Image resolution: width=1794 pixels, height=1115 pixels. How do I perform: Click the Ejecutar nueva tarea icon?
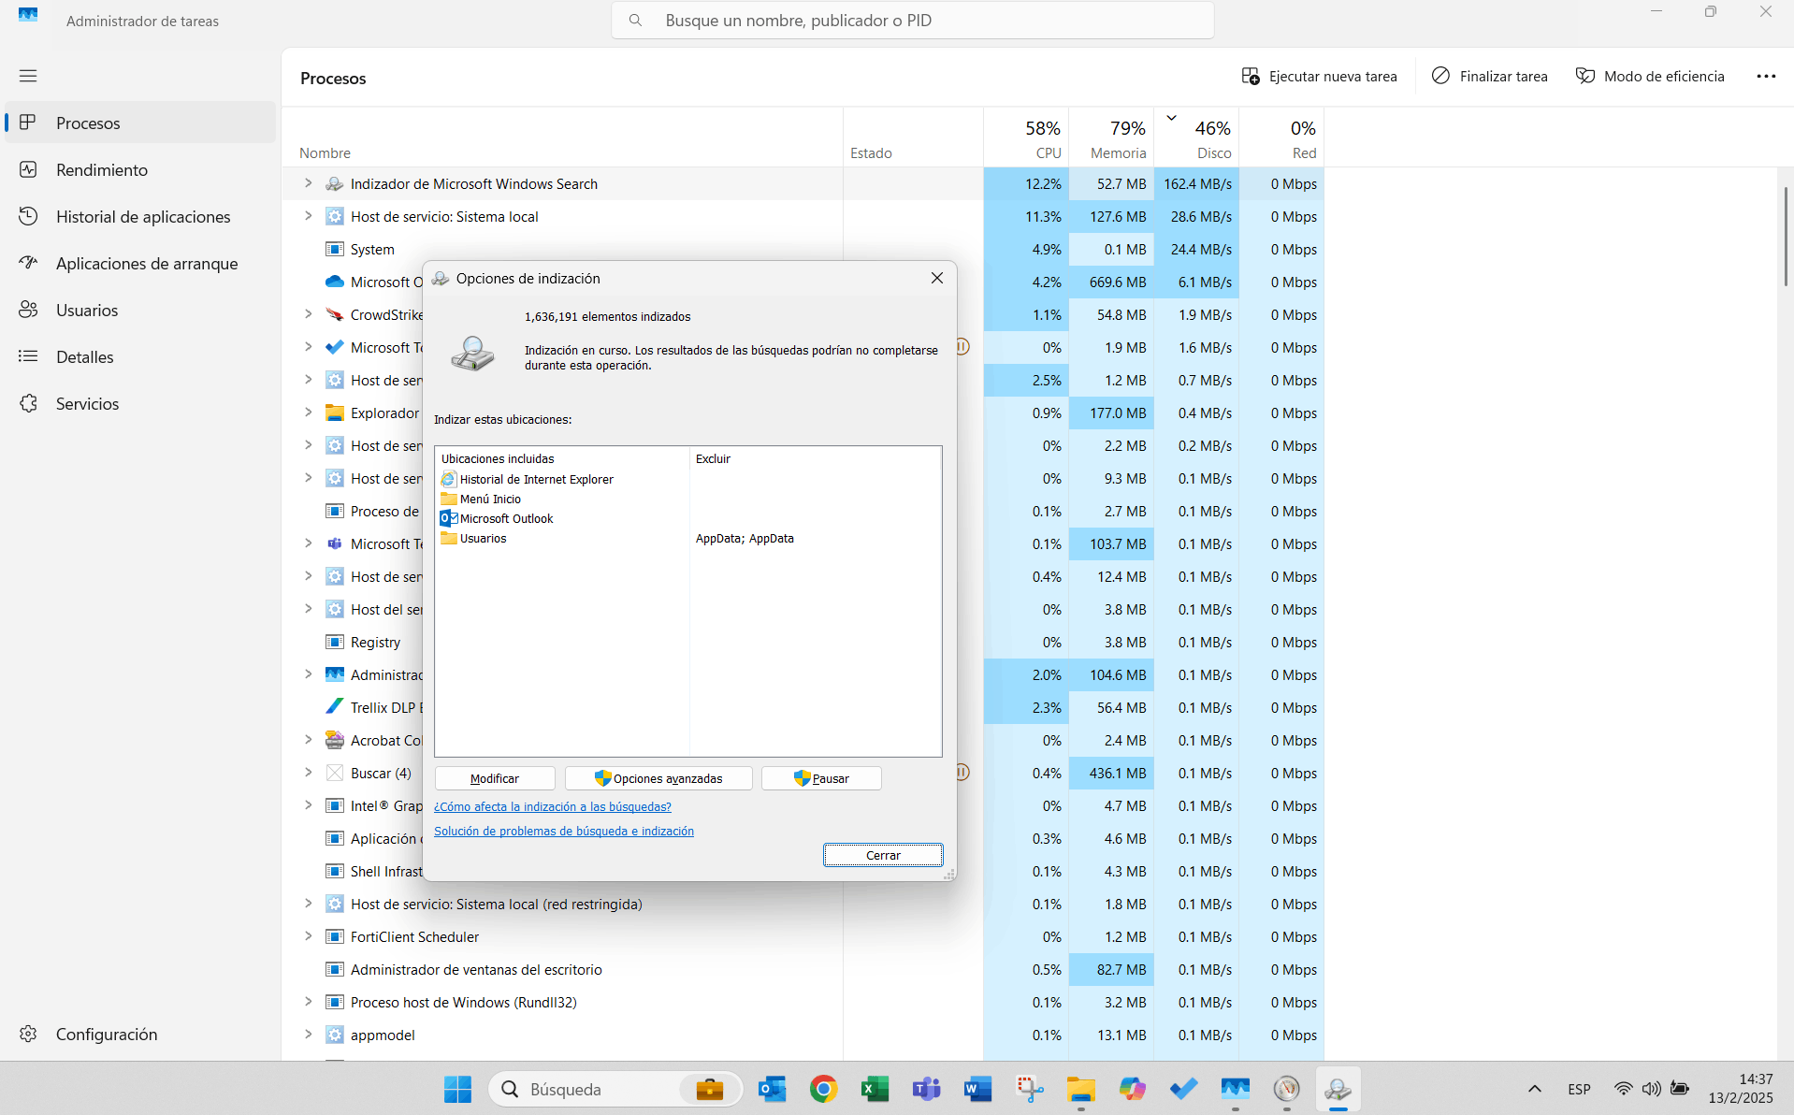[x=1251, y=76]
